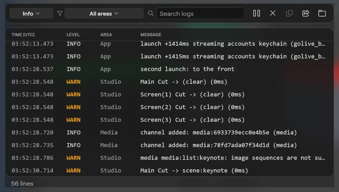Select 'Main Cut -> scene:keynote' message
This screenshot has width=339, height=192.
point(194,170)
